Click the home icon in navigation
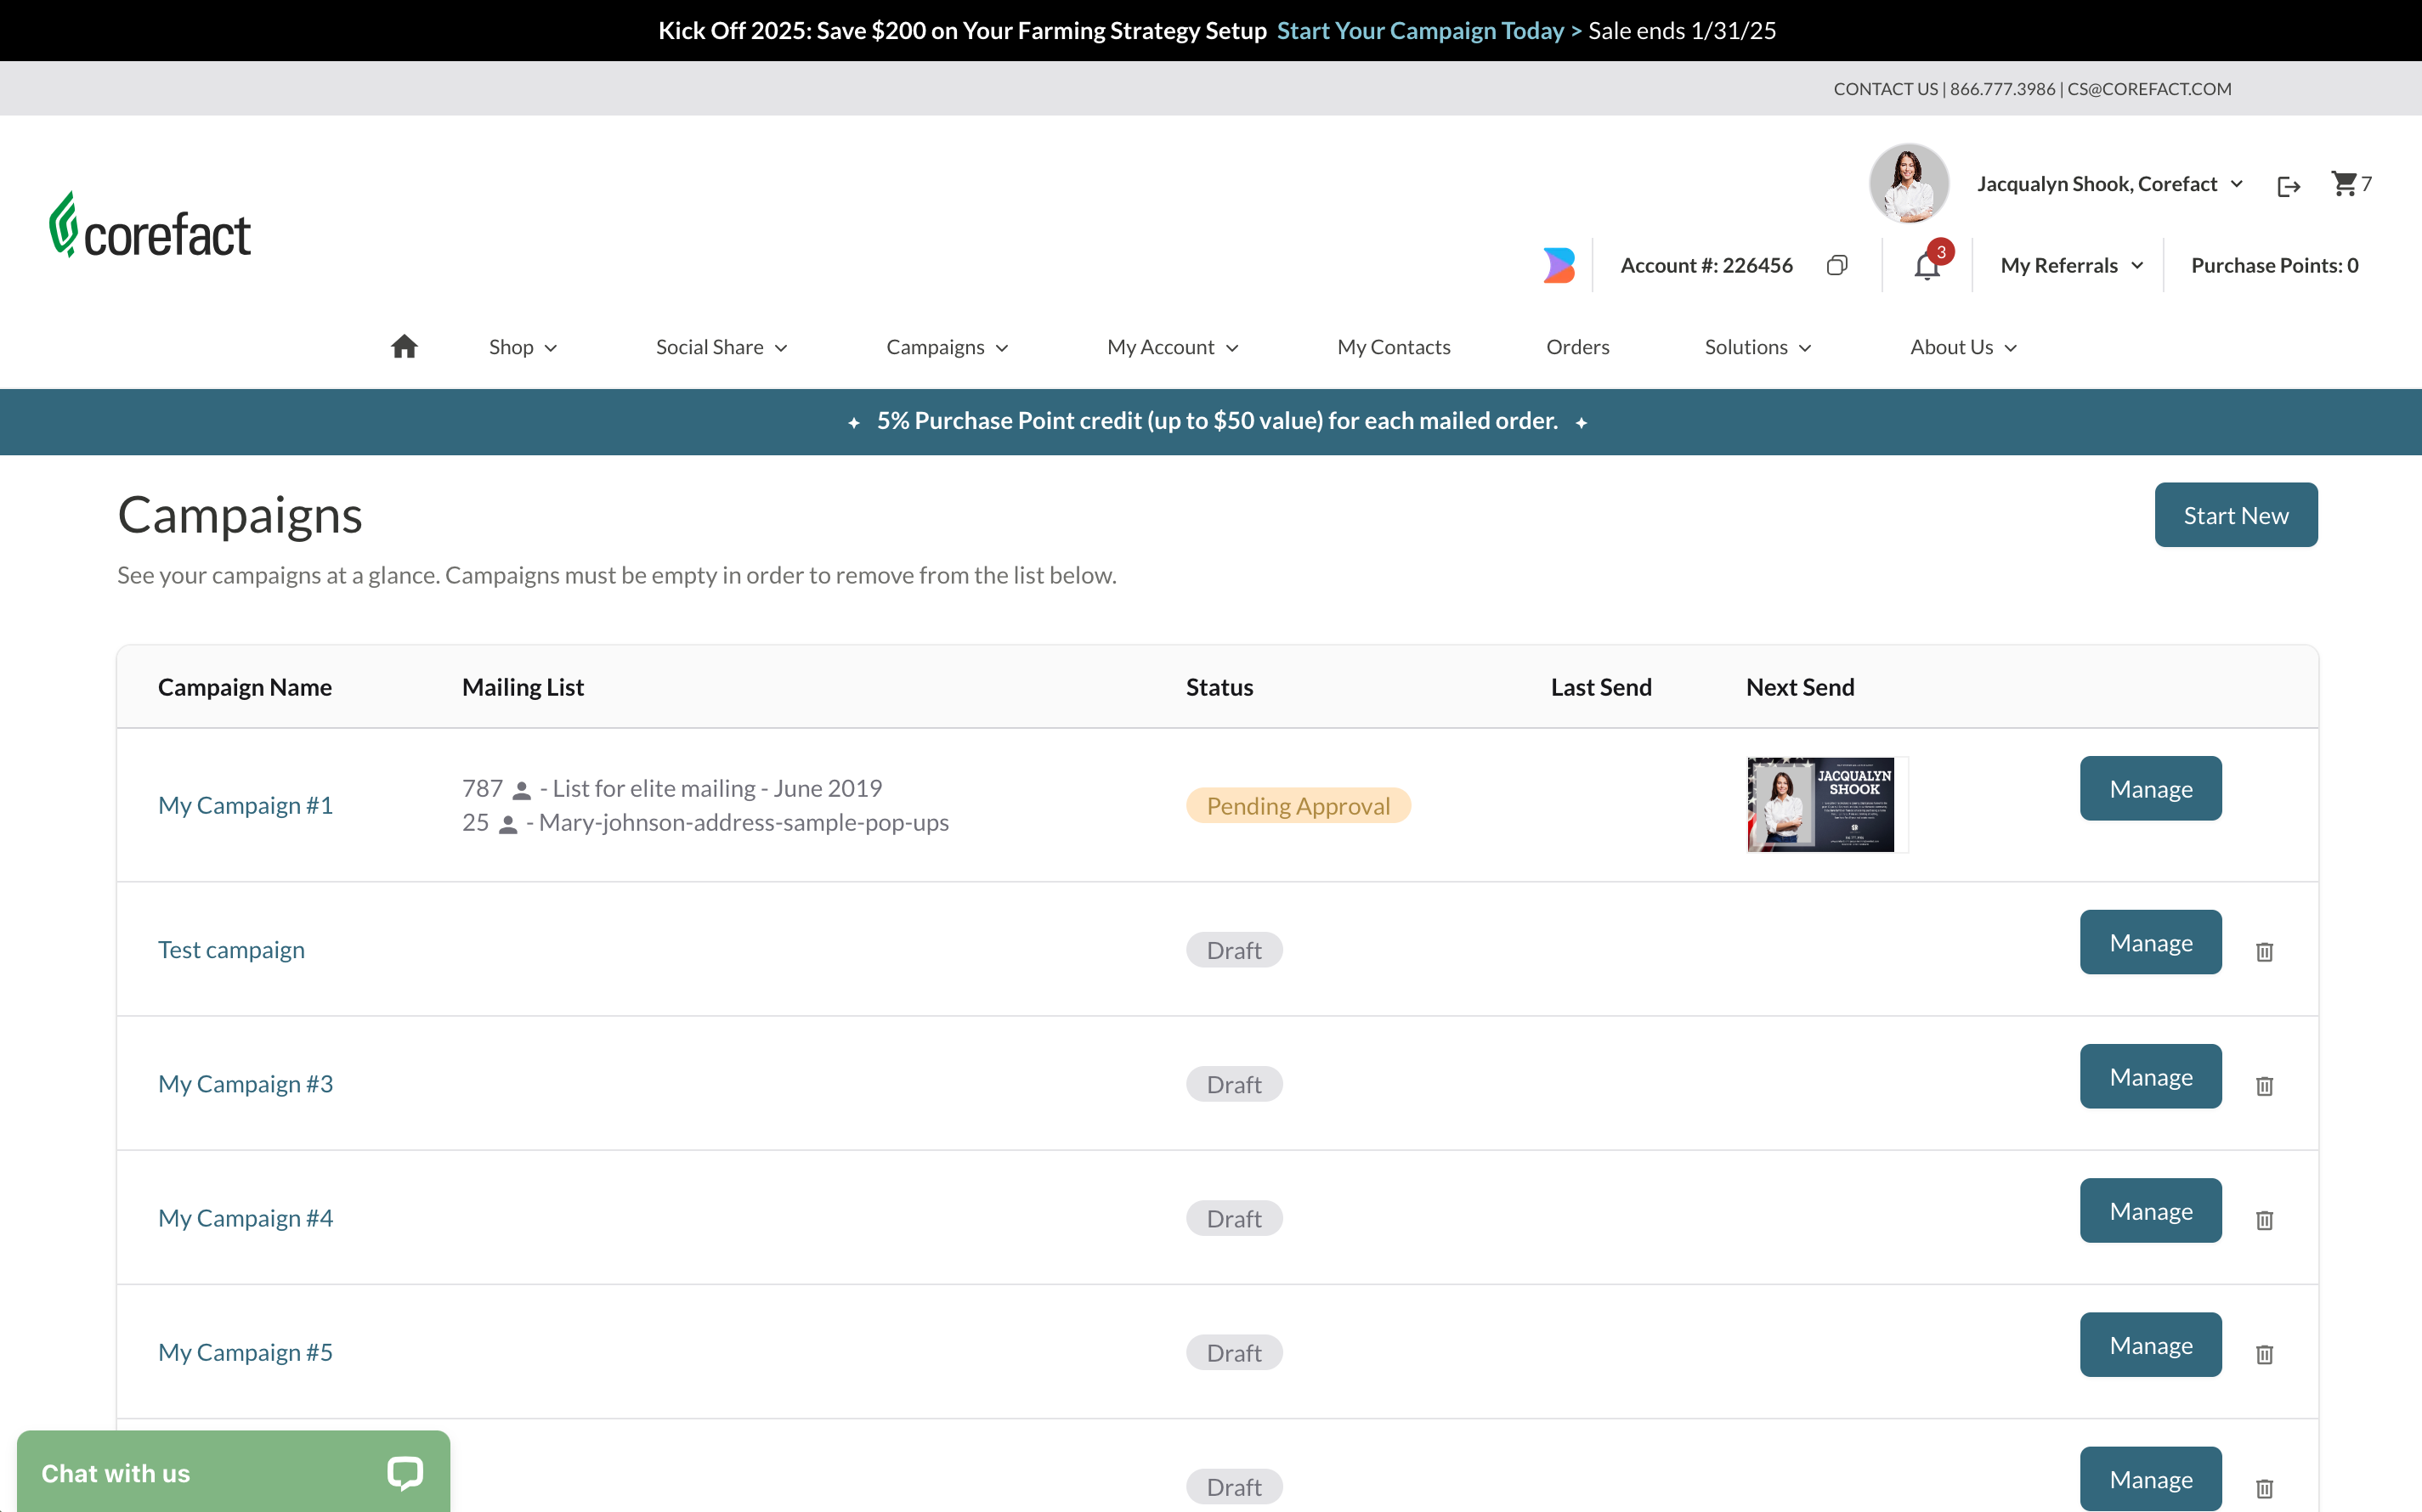 pos(405,346)
